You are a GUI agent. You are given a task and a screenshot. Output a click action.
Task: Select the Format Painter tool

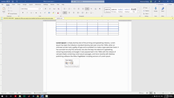[x=13, y=14]
